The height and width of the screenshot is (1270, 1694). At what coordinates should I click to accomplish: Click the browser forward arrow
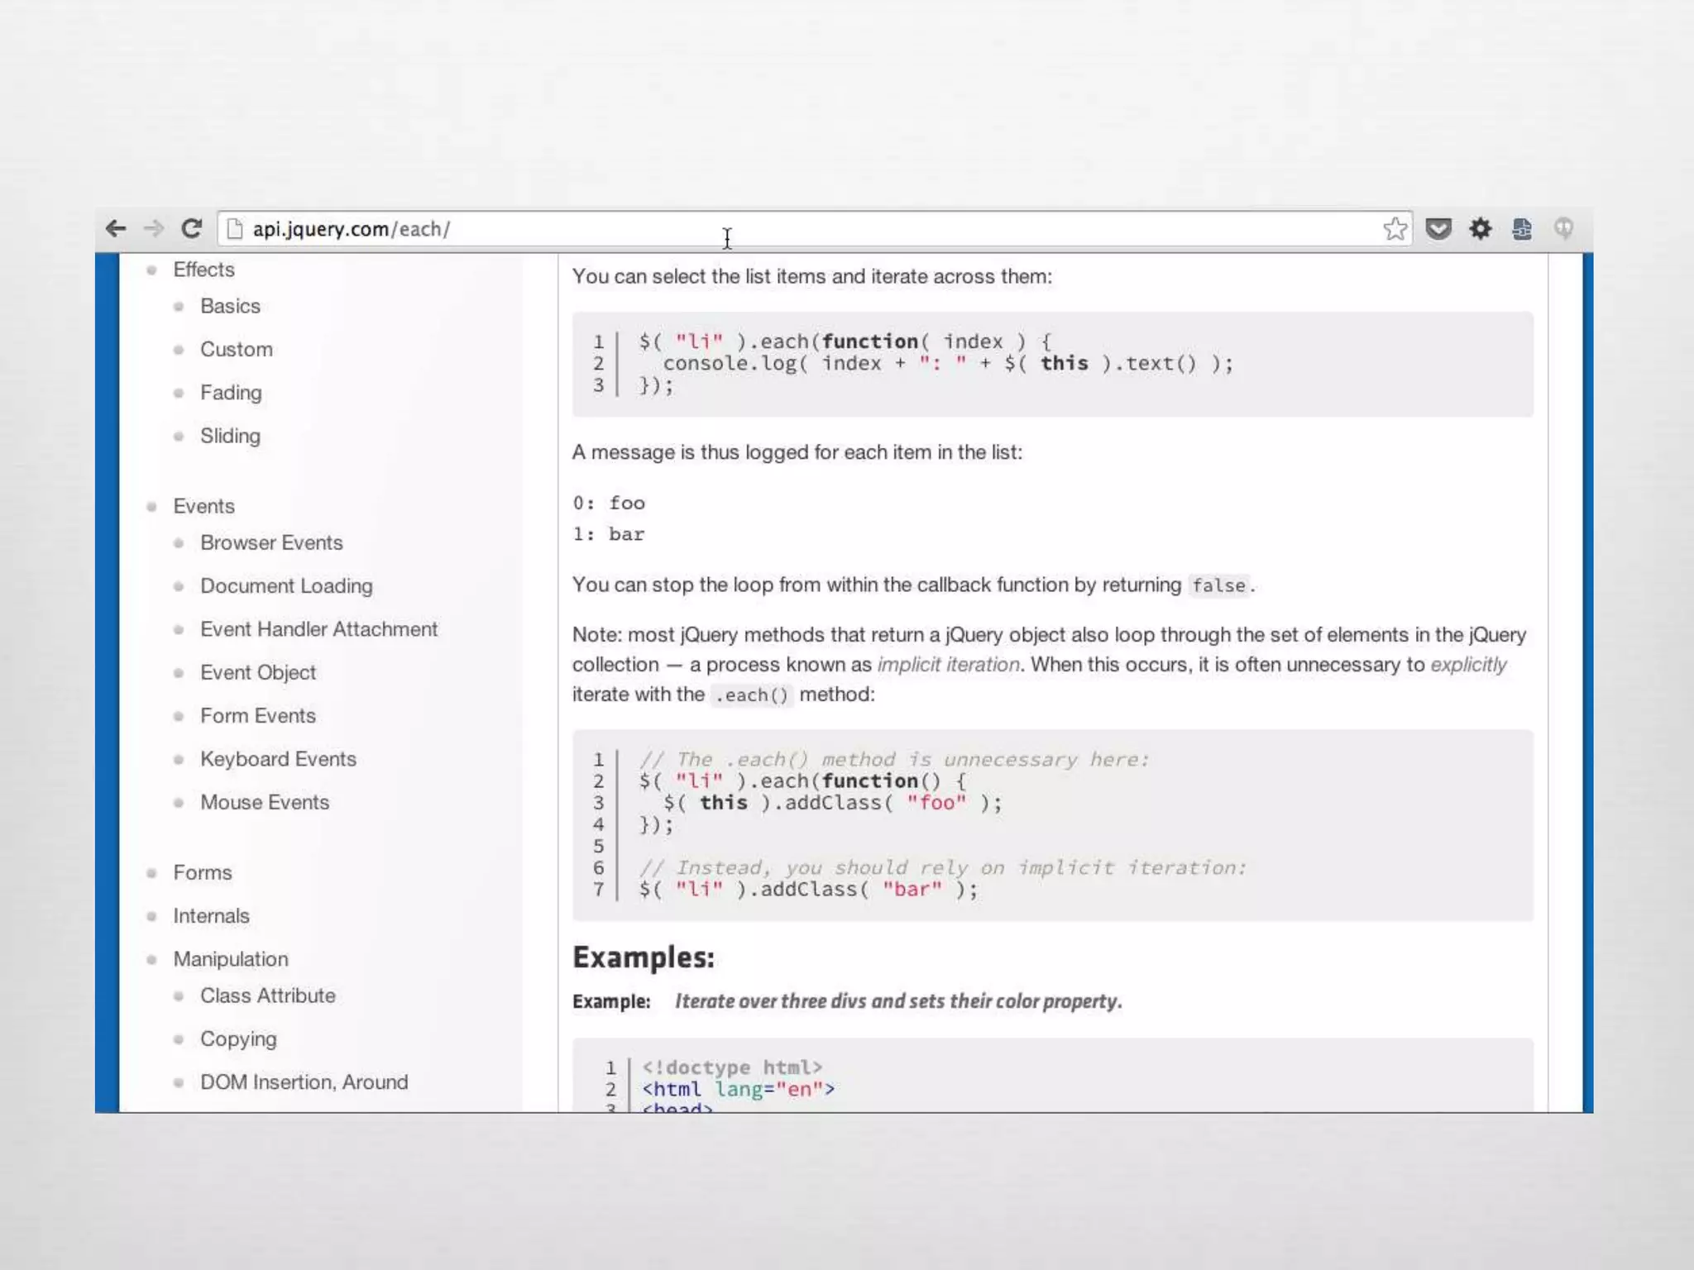tap(154, 229)
